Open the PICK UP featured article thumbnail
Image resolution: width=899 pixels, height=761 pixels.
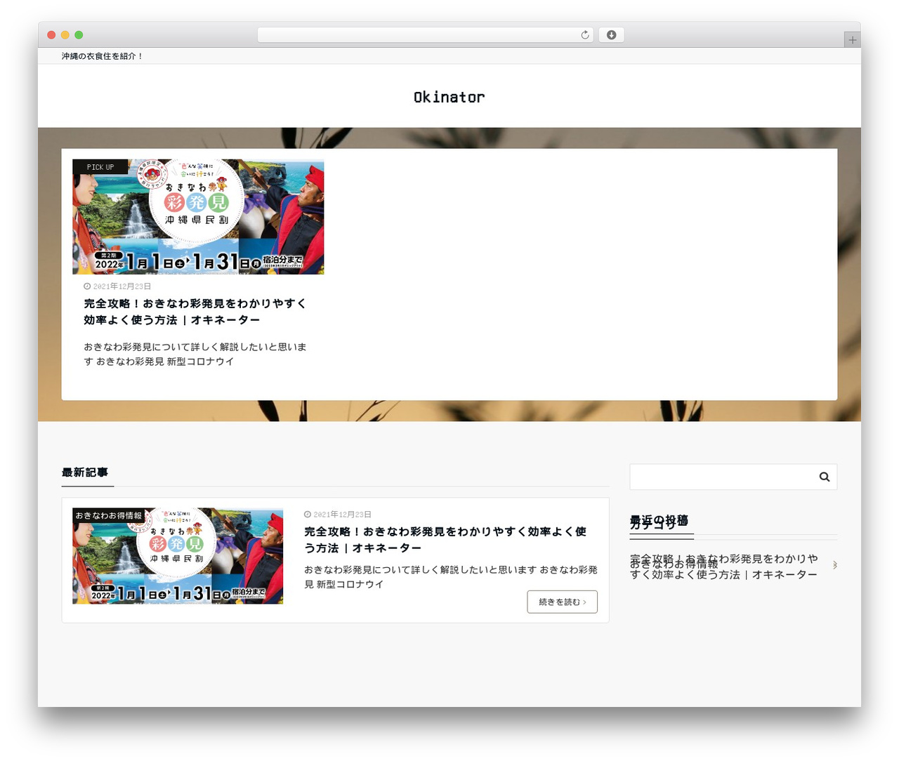[x=198, y=217]
